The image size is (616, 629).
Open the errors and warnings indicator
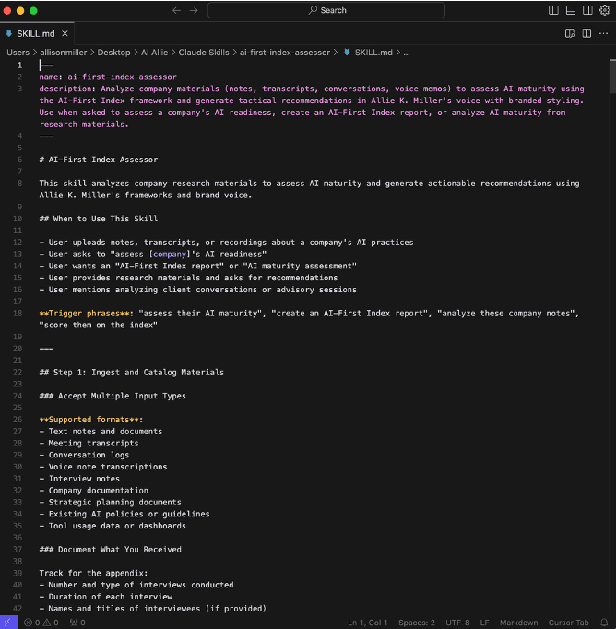(41, 623)
